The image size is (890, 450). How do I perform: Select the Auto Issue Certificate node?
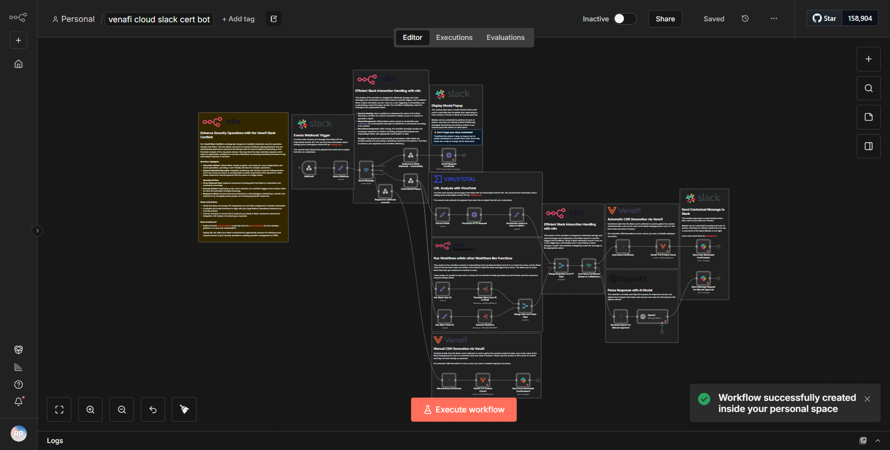coord(623,246)
